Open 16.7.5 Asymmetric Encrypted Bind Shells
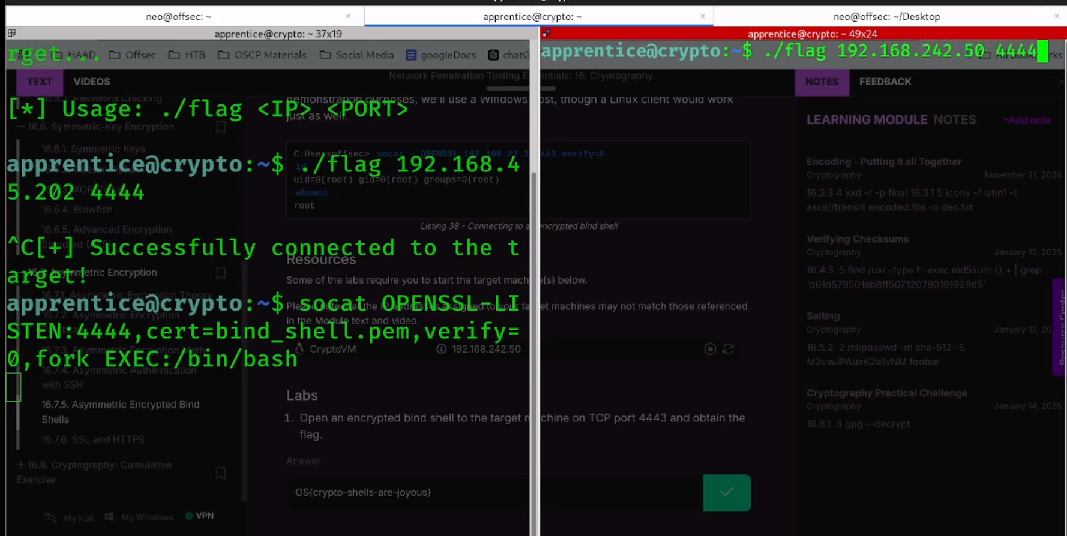The height and width of the screenshot is (536, 1067). coord(121,412)
